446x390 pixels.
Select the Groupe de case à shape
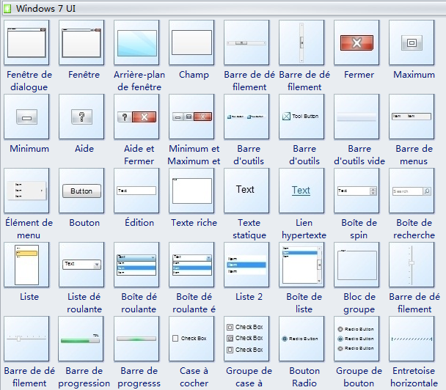pyautogui.click(x=246, y=339)
